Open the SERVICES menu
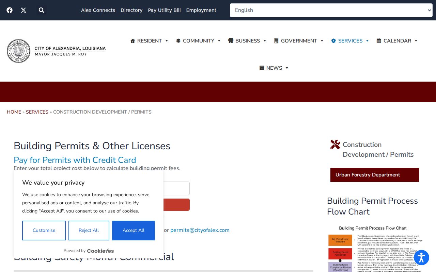This screenshot has height=272, width=436. 351,41
